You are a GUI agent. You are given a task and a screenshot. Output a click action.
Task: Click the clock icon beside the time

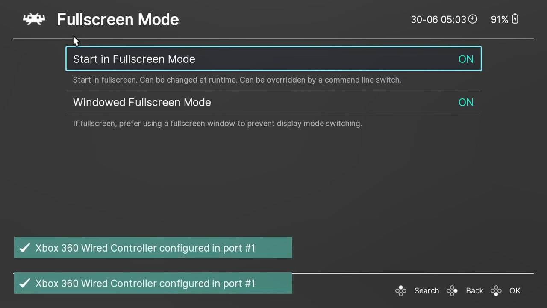point(473,19)
